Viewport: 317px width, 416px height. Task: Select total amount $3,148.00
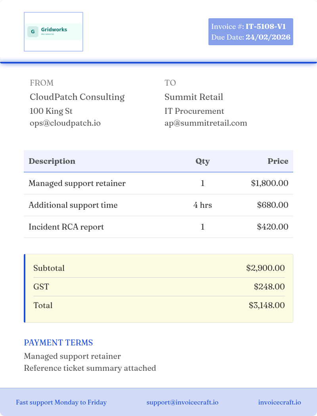click(267, 305)
